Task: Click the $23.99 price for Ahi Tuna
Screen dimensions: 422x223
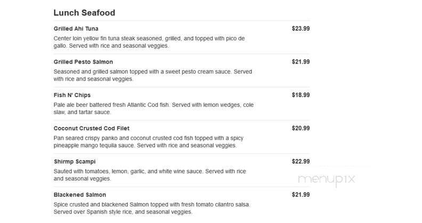Action: coord(301,29)
